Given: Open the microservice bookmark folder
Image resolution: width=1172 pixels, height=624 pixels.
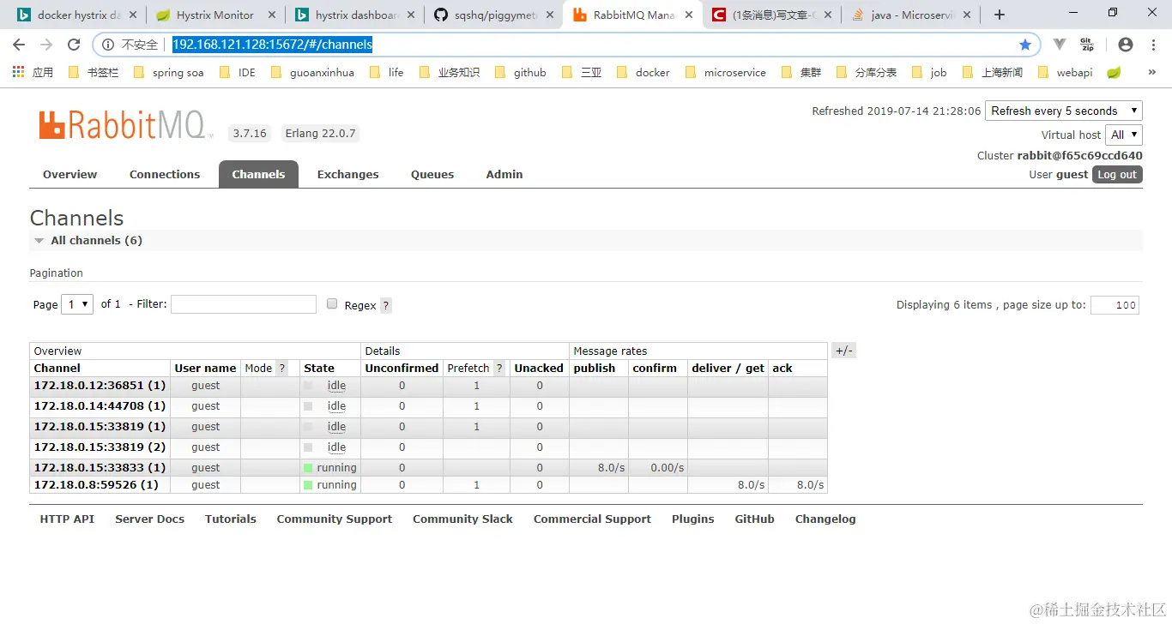Looking at the screenshot, I should (x=726, y=72).
